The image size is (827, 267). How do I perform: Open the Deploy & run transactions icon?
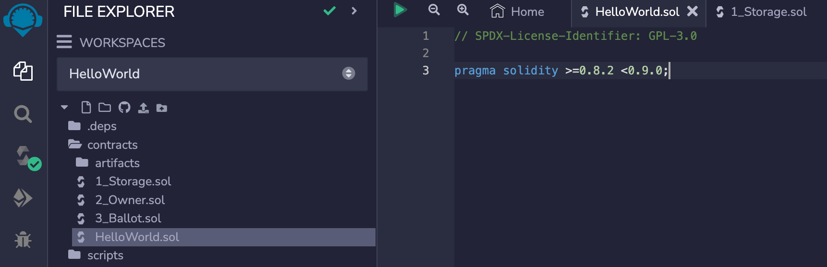coord(23,198)
